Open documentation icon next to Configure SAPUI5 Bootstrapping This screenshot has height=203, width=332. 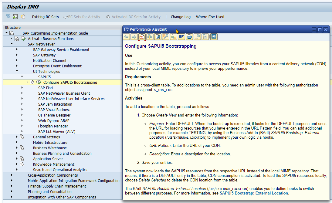click(x=32, y=82)
